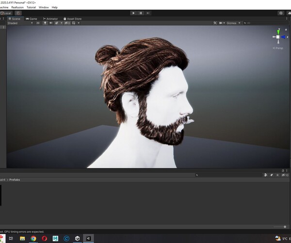Click the Search by Label tag icon
This screenshot has height=243, width=291.
272,175
